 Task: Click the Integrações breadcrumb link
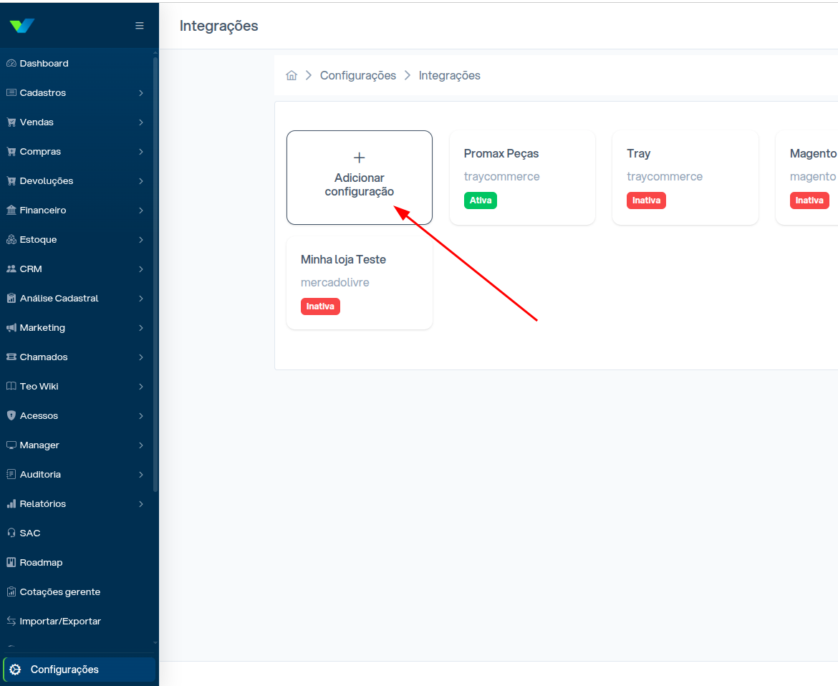tap(450, 75)
